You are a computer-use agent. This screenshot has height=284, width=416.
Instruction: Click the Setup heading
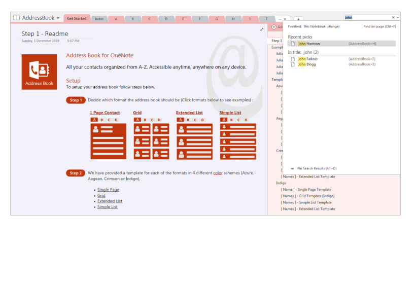pyautogui.click(x=73, y=81)
